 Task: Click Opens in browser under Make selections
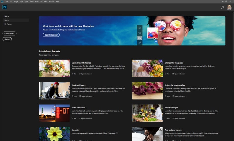[x=85, y=119]
